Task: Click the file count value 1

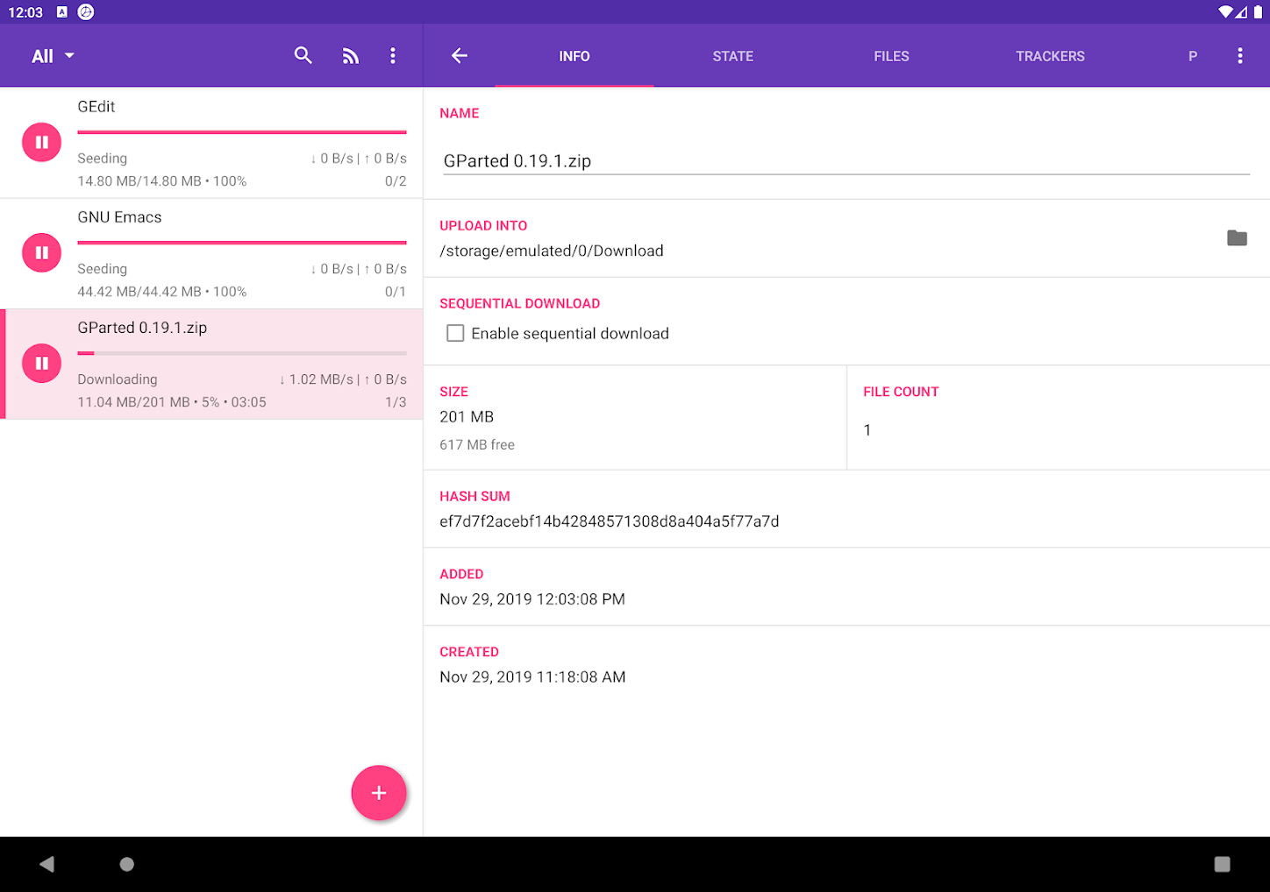Action: point(867,430)
